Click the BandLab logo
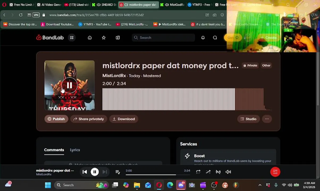 coord(50,38)
